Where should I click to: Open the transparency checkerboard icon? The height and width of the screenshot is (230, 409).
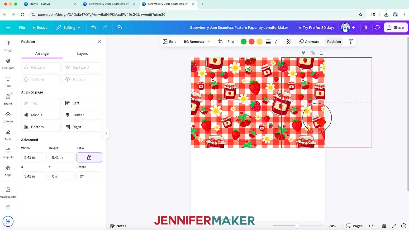[x=289, y=42]
